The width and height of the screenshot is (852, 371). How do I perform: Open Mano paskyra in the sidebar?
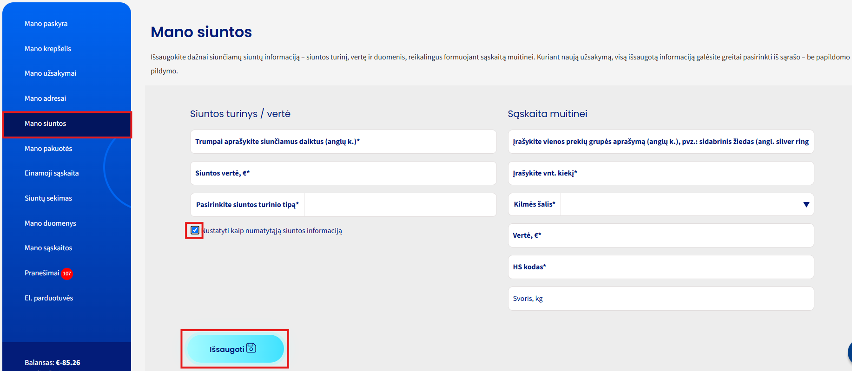point(46,24)
